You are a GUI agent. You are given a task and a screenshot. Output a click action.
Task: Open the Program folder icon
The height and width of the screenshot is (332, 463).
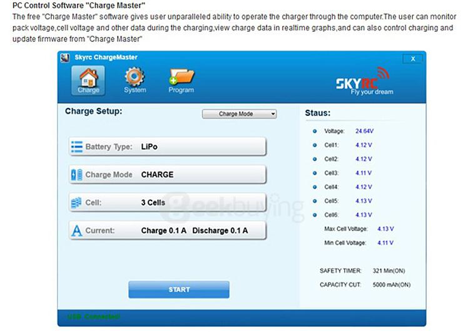(181, 80)
